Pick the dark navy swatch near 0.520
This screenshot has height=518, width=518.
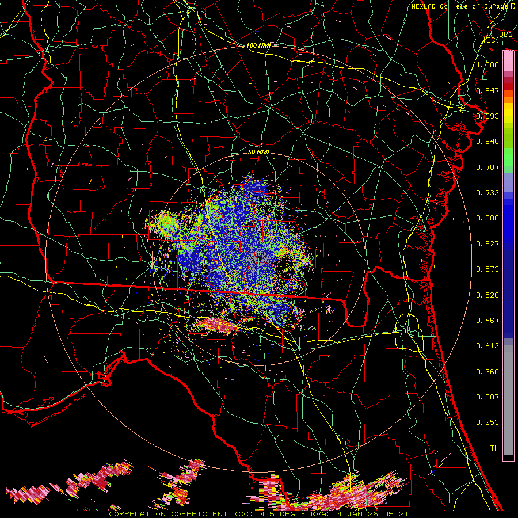[x=508, y=294]
